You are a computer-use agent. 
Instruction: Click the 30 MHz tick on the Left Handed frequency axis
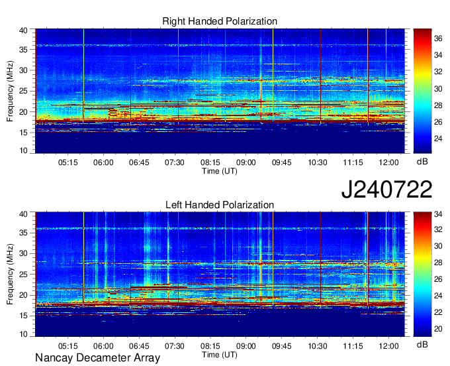(23, 253)
